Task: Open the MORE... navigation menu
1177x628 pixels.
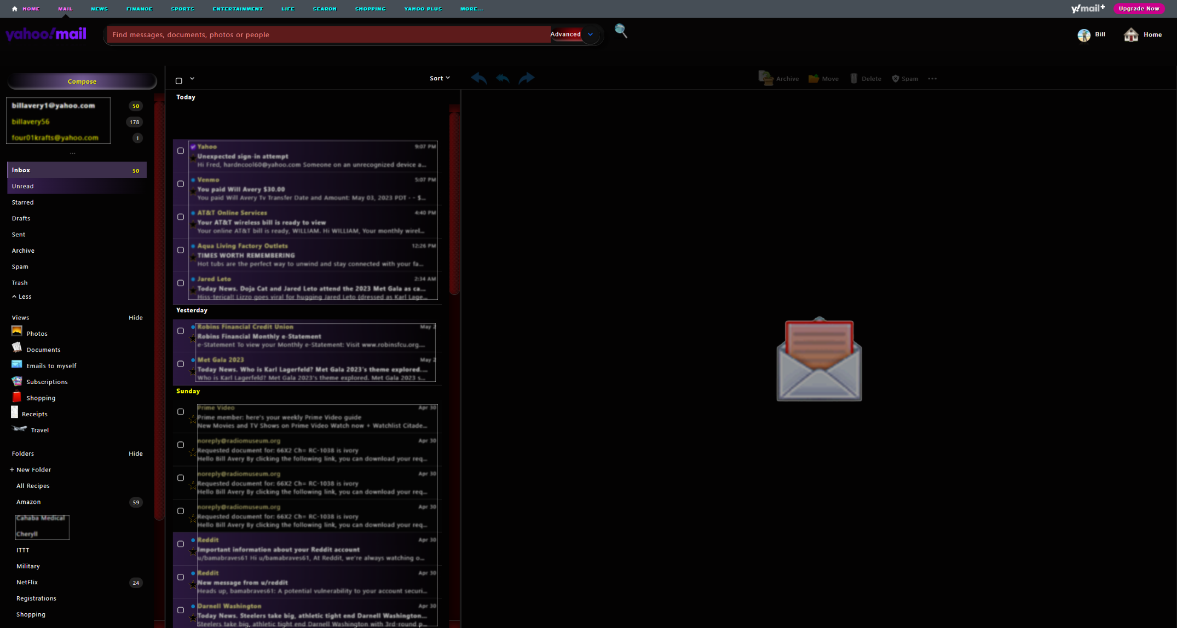Action: coord(472,9)
